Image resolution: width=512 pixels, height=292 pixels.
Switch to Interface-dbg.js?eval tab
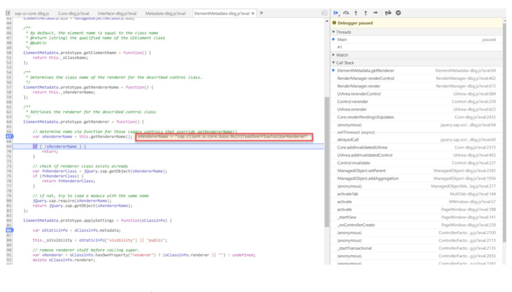[x=117, y=13]
